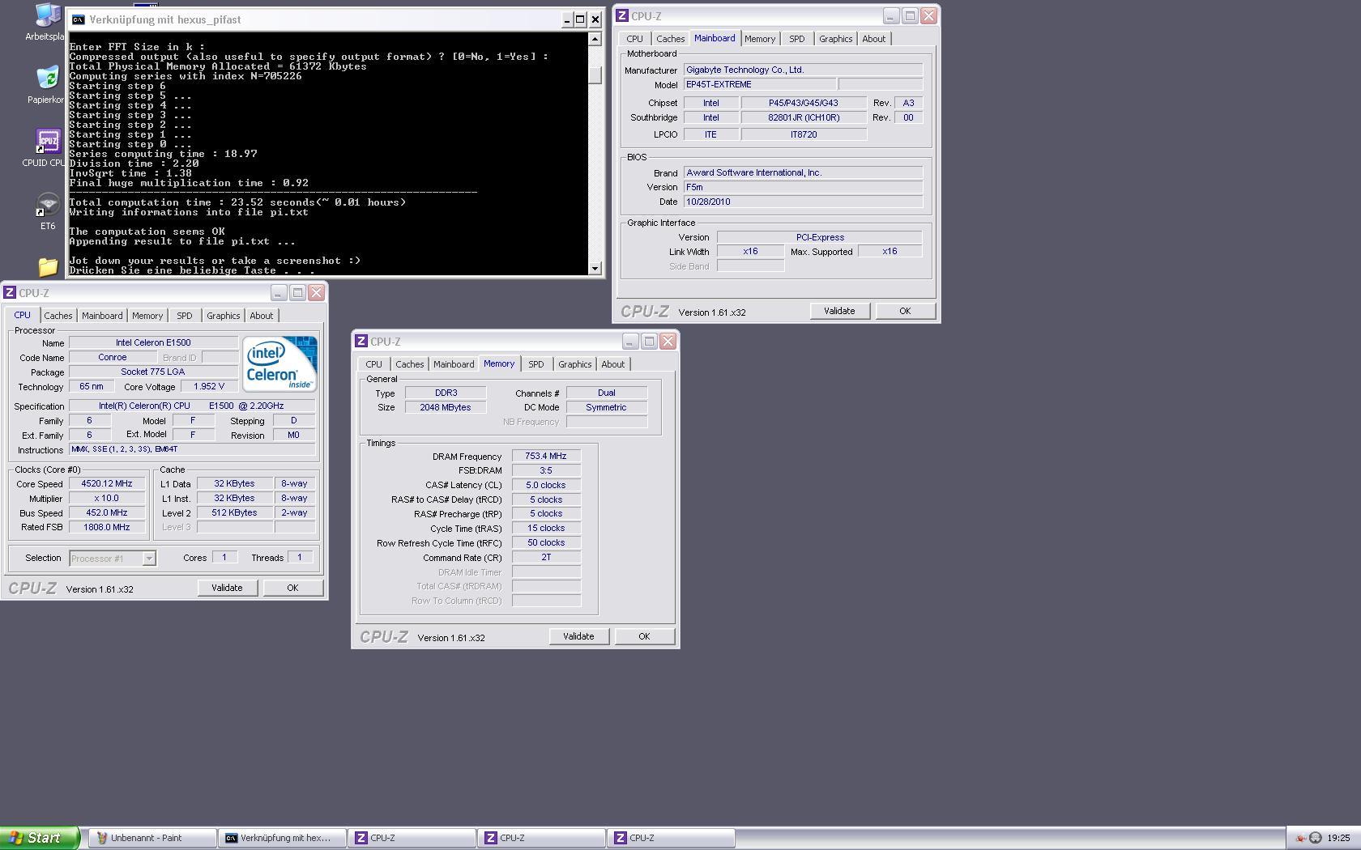1361x850 pixels.
Task: Click Validate in Memory window
Action: (x=578, y=636)
